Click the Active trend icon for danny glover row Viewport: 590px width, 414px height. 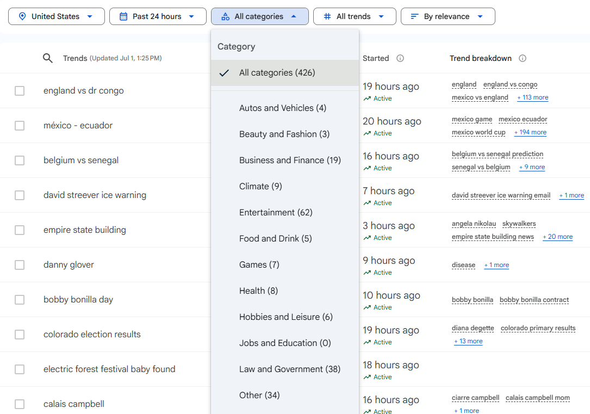[367, 273]
